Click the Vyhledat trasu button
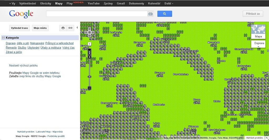Screen dimensions: 269x140 coord(19,28)
